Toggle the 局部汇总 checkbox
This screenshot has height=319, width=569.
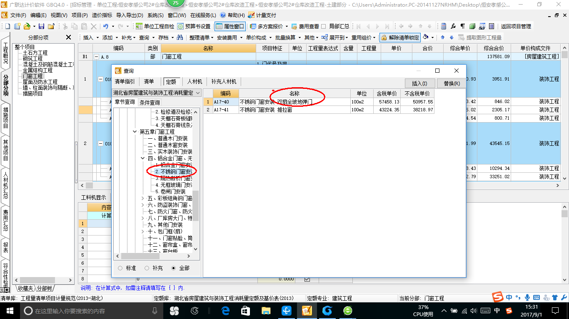[x=324, y=26]
